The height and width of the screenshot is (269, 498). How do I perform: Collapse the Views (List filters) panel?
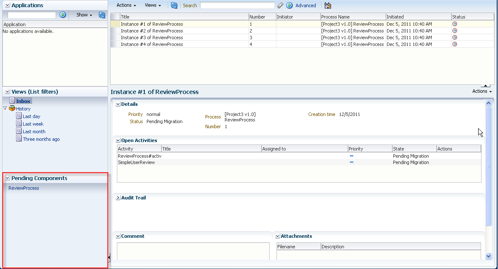(x=7, y=91)
